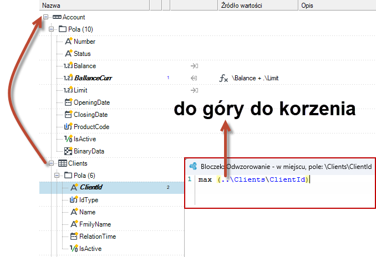Viewport: 376px width, 257px height.
Task: Click the Pola (6) folder icon
Action: [x=68, y=176]
